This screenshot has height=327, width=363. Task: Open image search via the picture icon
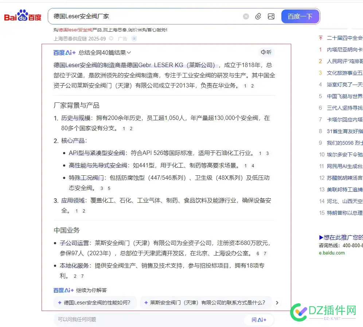[271, 16]
